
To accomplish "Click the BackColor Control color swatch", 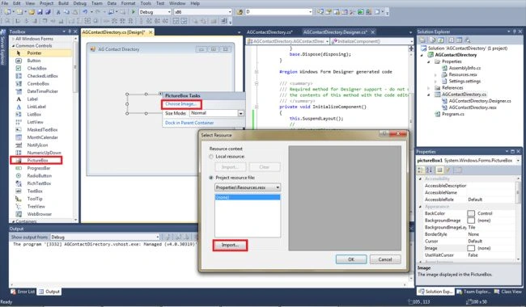I will pos(471,213).
